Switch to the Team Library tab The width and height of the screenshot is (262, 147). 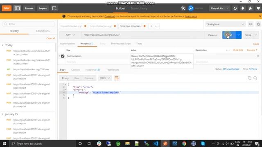(139, 8)
